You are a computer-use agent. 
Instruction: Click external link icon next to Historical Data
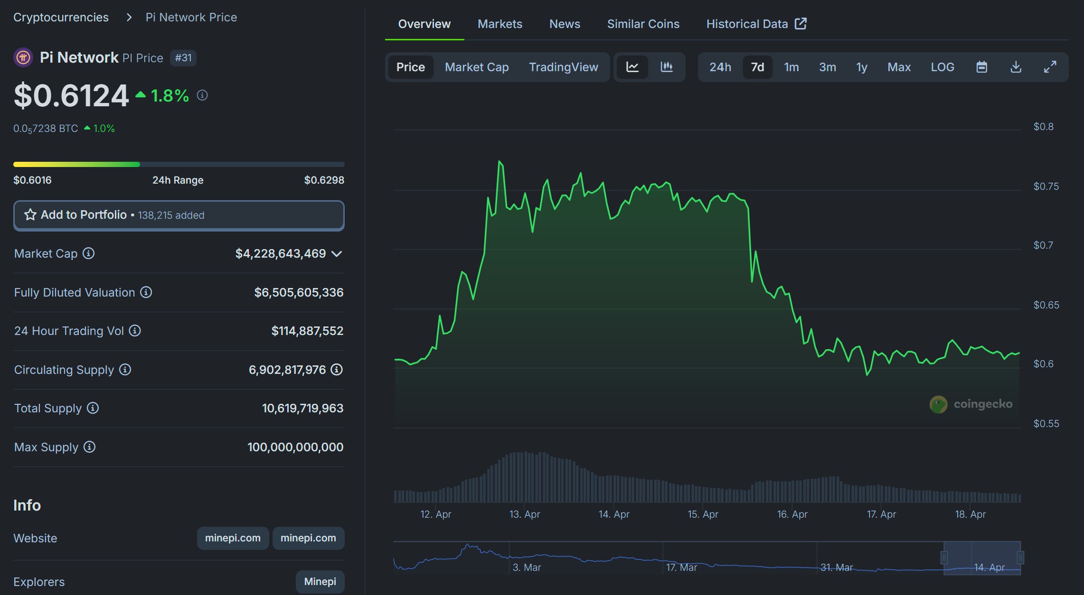pos(801,24)
